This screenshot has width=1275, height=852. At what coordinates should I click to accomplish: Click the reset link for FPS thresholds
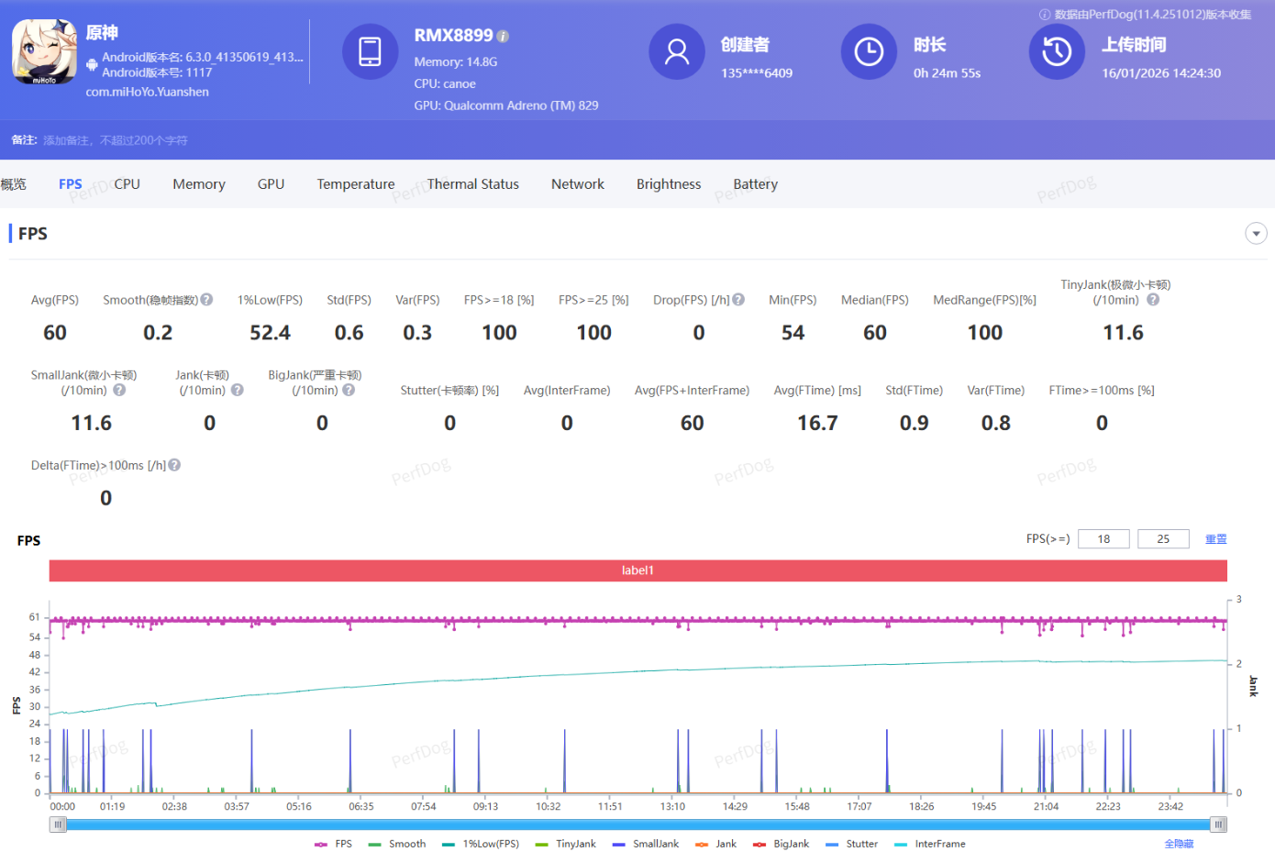pyautogui.click(x=1215, y=539)
